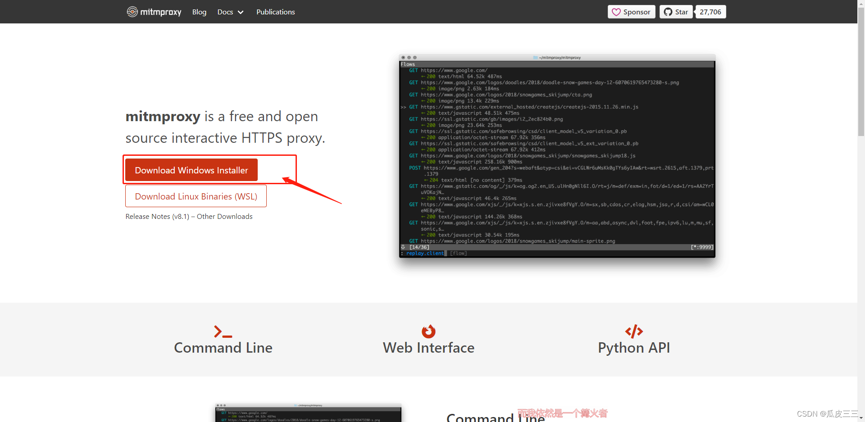Image resolution: width=865 pixels, height=422 pixels.
Task: Click the Web Interface heading
Action: pyautogui.click(x=428, y=348)
